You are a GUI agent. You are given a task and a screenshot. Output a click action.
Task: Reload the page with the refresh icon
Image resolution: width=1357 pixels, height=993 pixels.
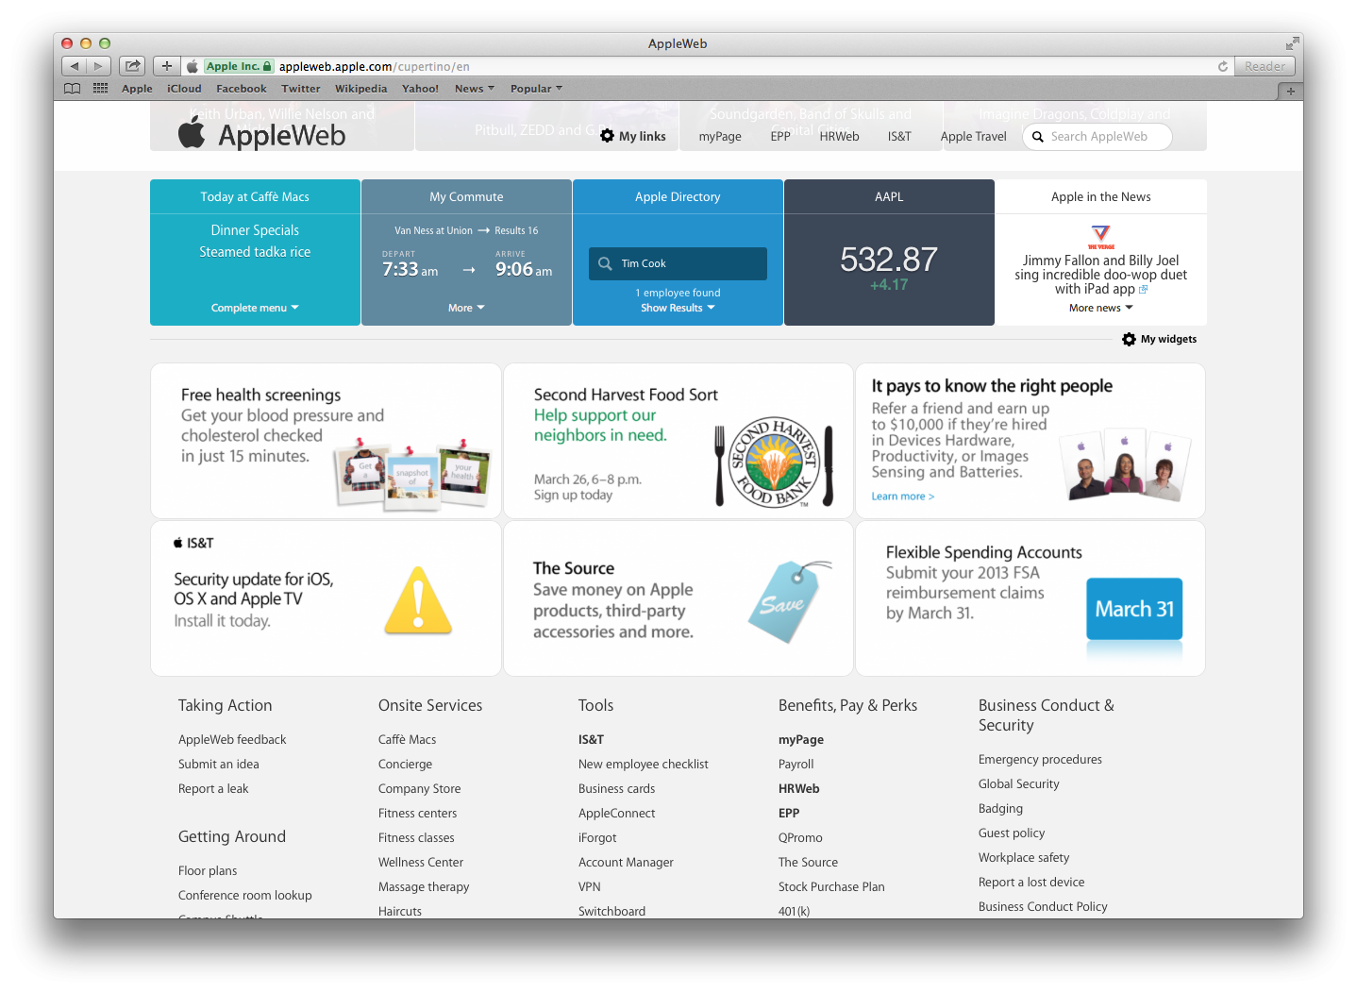click(1223, 66)
